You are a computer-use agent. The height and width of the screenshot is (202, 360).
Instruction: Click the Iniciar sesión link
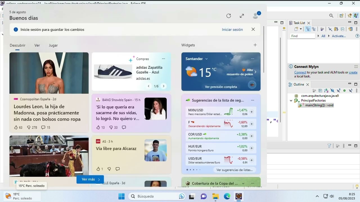(x=232, y=29)
